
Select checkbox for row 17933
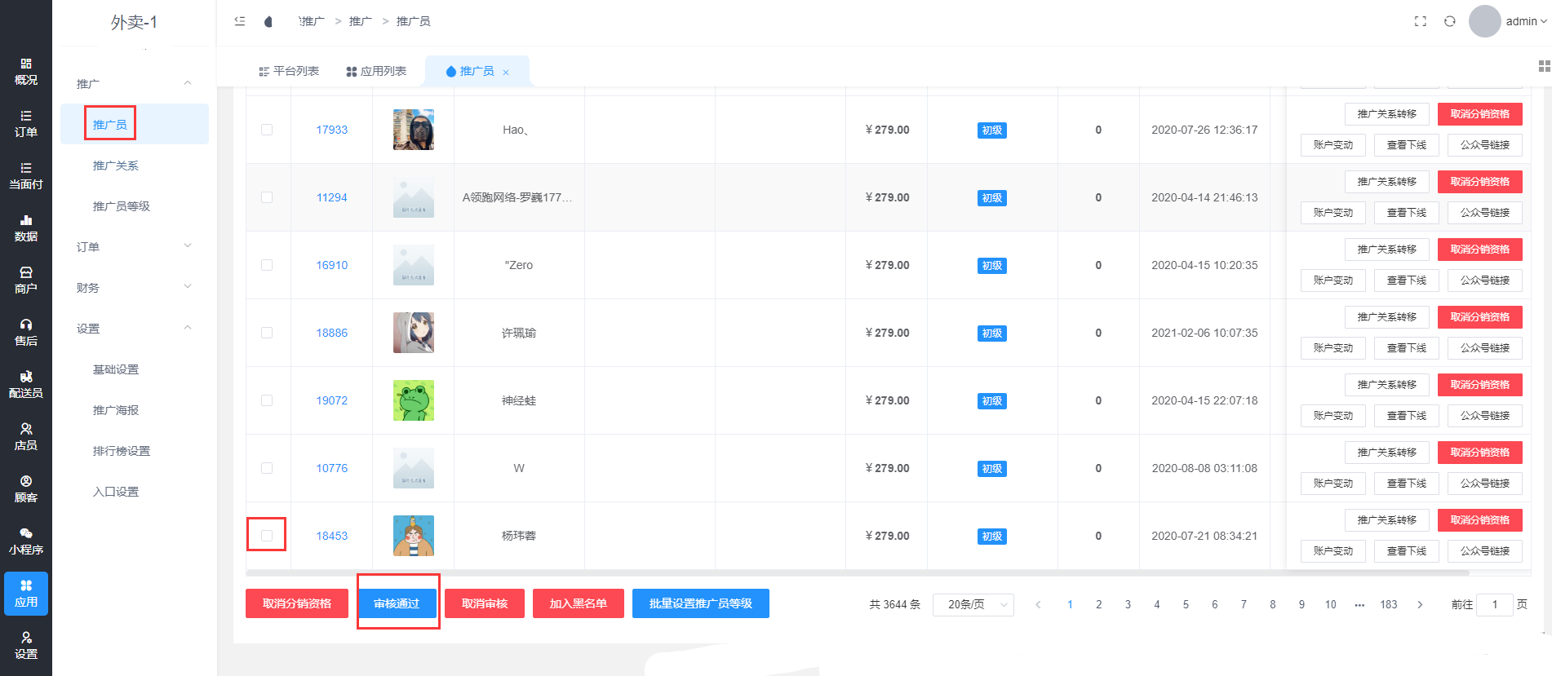click(267, 130)
